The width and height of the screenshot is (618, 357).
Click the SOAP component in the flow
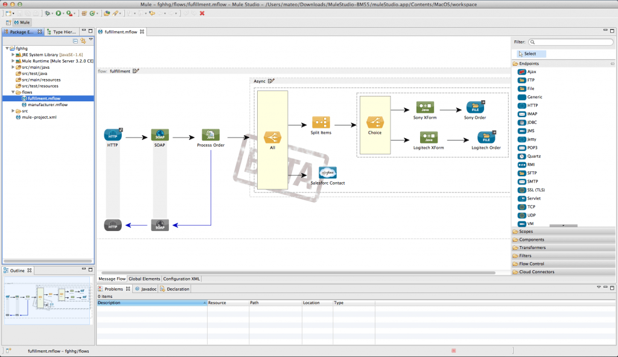coord(160,134)
